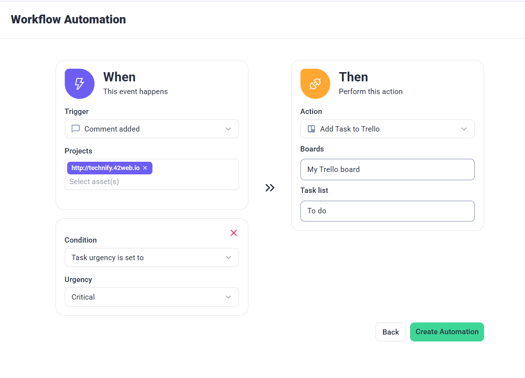Viewport: 525px width, 378px height.
Task: Delete the condition with the red X
Action: click(x=234, y=233)
